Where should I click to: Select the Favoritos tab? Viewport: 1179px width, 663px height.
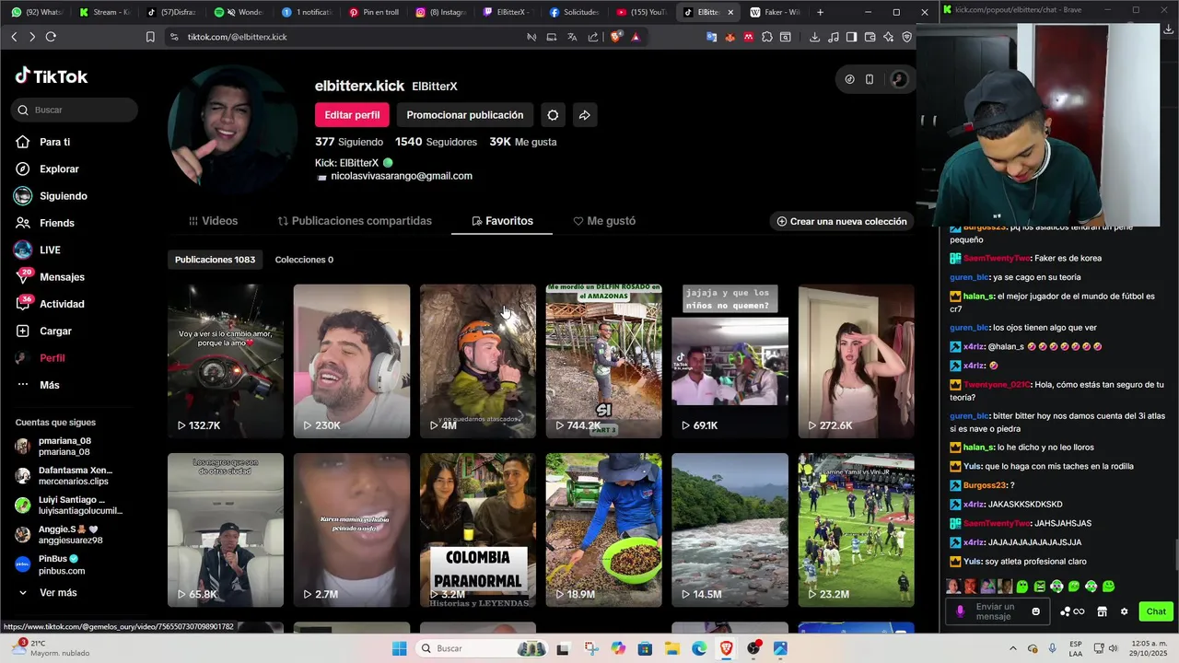[x=502, y=221]
